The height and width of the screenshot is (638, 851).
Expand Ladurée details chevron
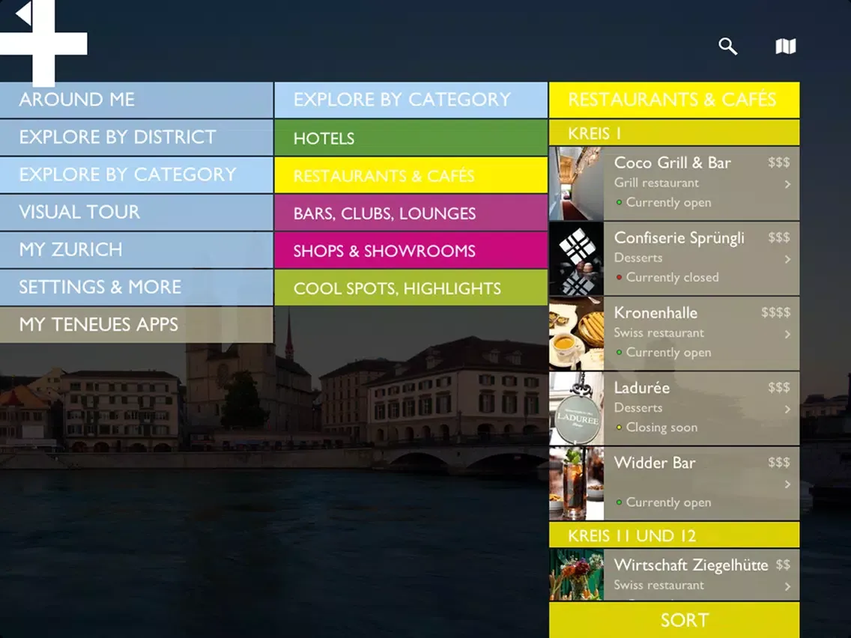[x=787, y=409]
